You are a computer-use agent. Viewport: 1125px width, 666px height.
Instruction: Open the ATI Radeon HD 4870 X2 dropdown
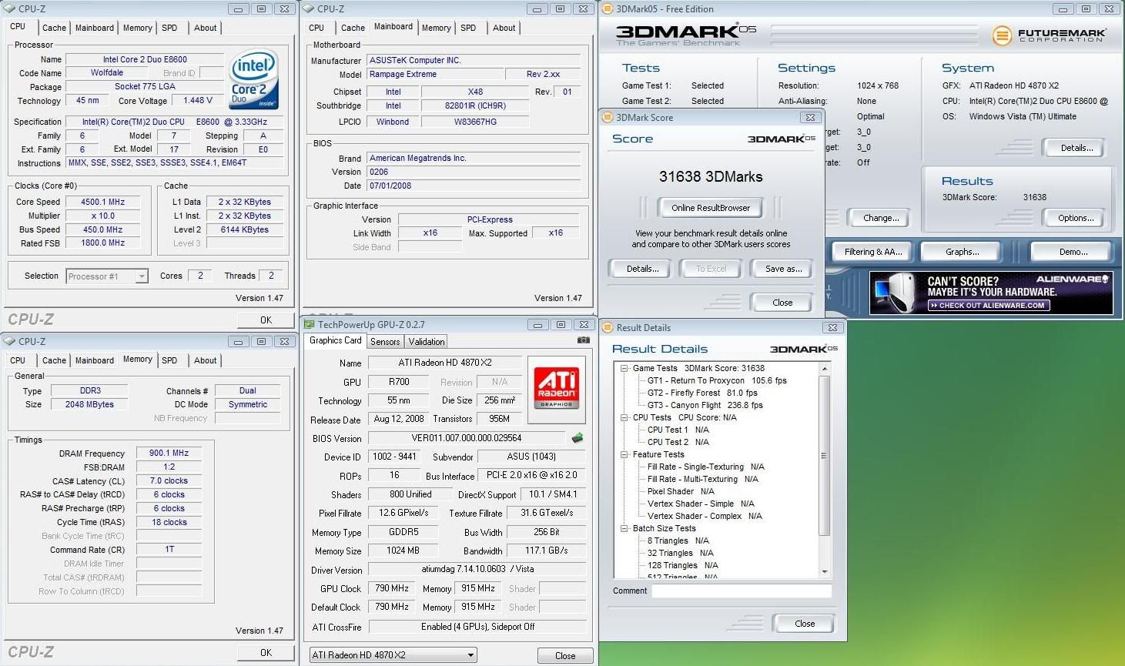[x=393, y=655]
